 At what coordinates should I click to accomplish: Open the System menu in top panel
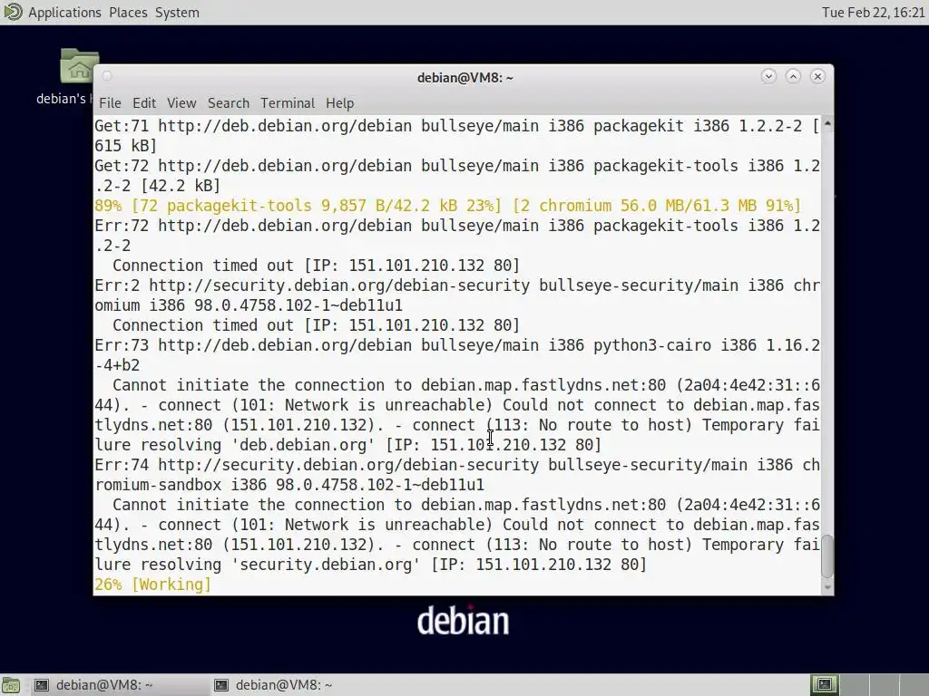point(177,13)
